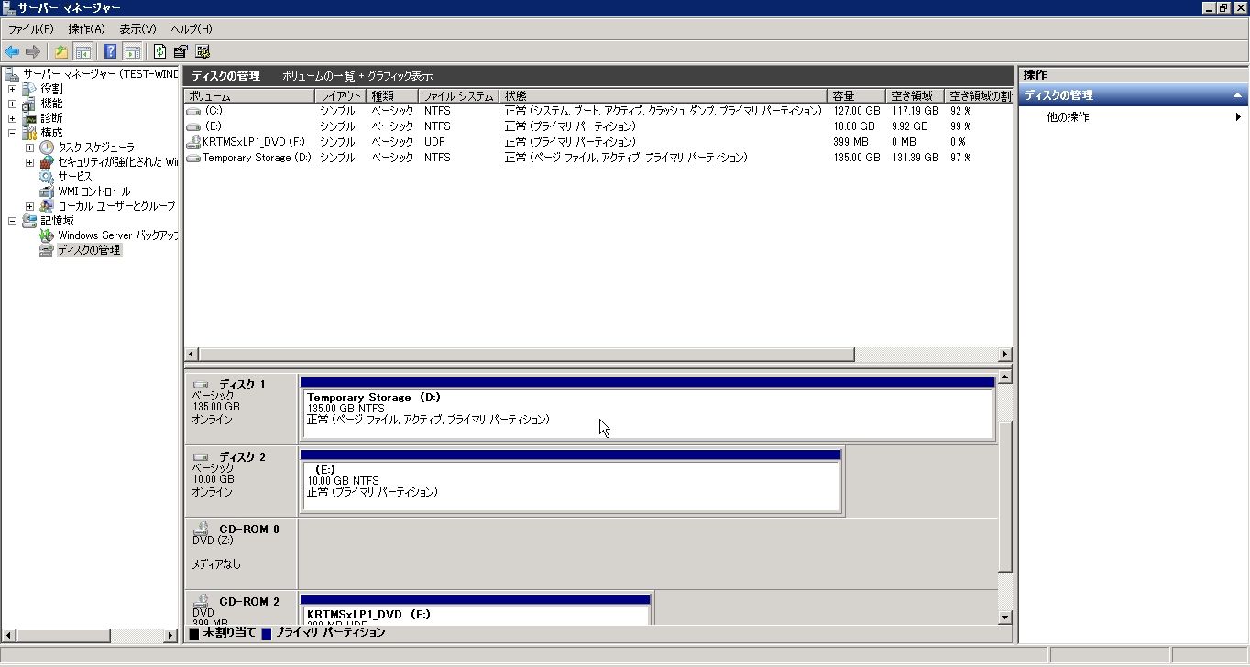Click the ローカル ユーザーとグループ icon
The width and height of the screenshot is (1250, 667).
[x=47, y=206]
